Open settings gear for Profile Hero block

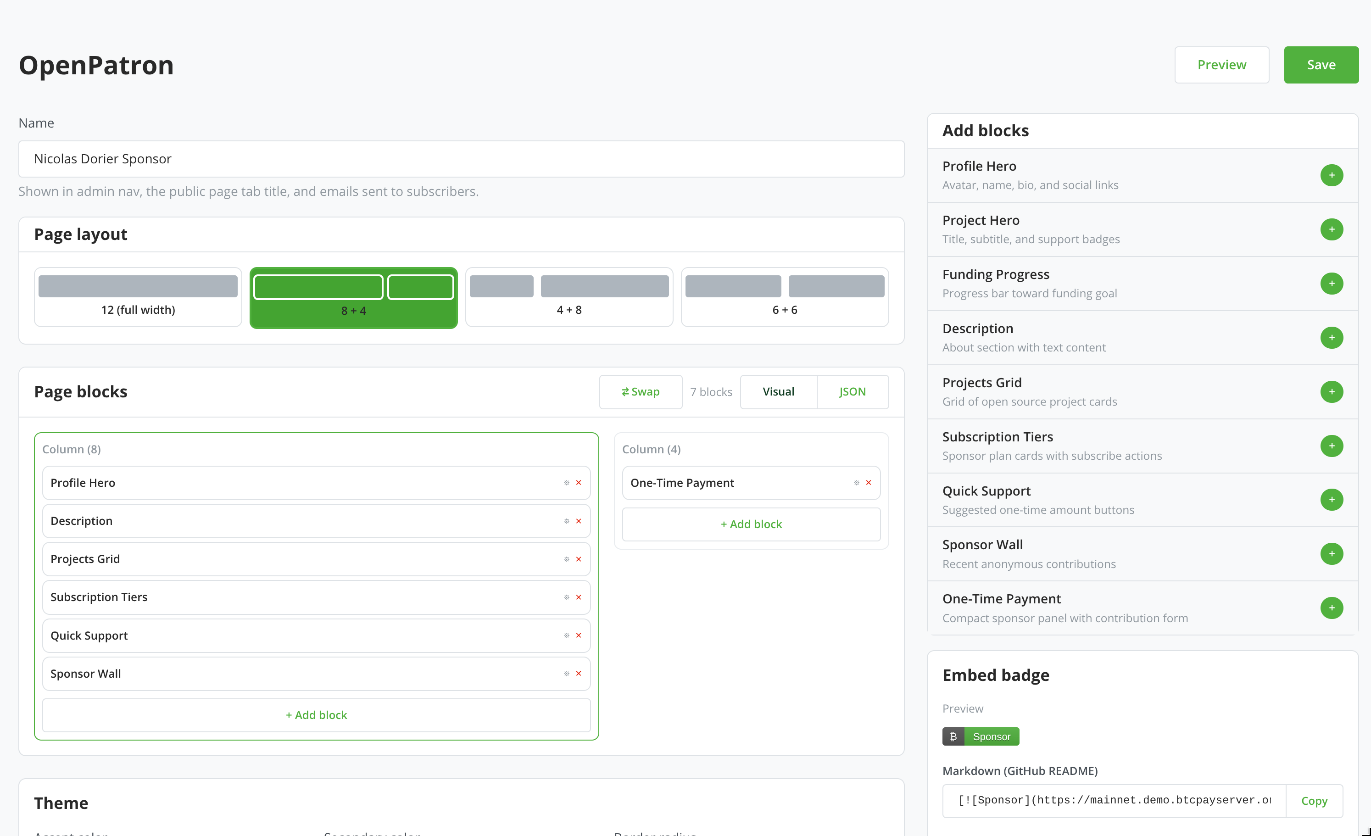click(x=566, y=483)
